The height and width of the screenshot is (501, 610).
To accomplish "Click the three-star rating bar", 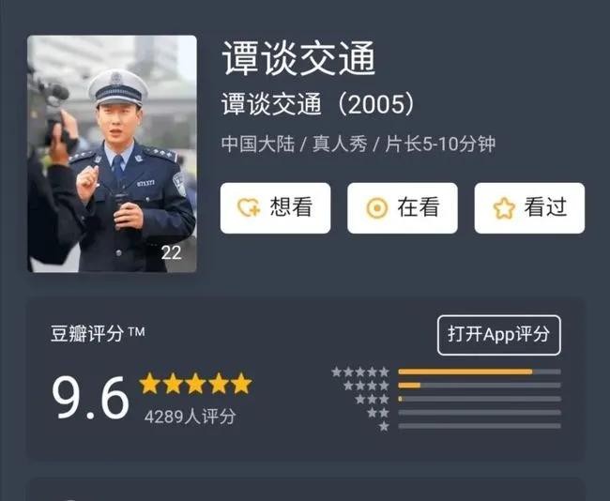I will [480, 399].
